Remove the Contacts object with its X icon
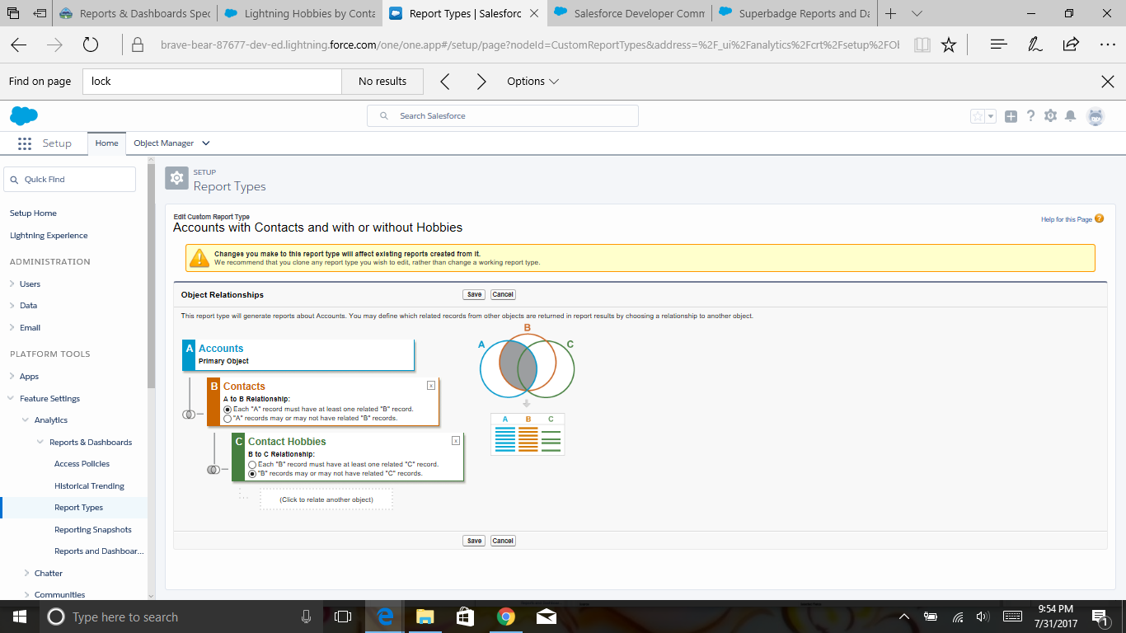The height and width of the screenshot is (633, 1126). (431, 385)
